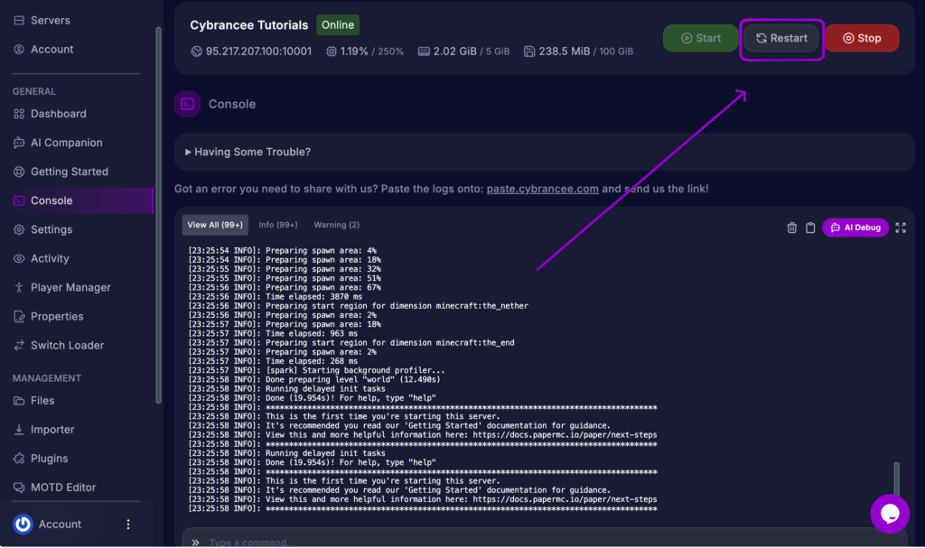
Task: Switch to View All (99+) tab
Action: (215, 225)
